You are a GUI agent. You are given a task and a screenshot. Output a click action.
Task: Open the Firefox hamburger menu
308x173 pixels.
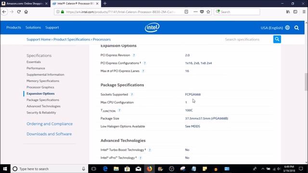tap(304, 12)
